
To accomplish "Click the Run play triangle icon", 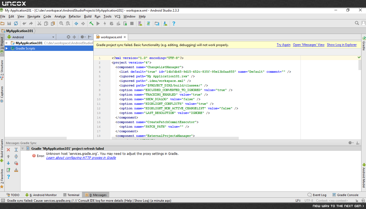I will [x=98, y=24].
